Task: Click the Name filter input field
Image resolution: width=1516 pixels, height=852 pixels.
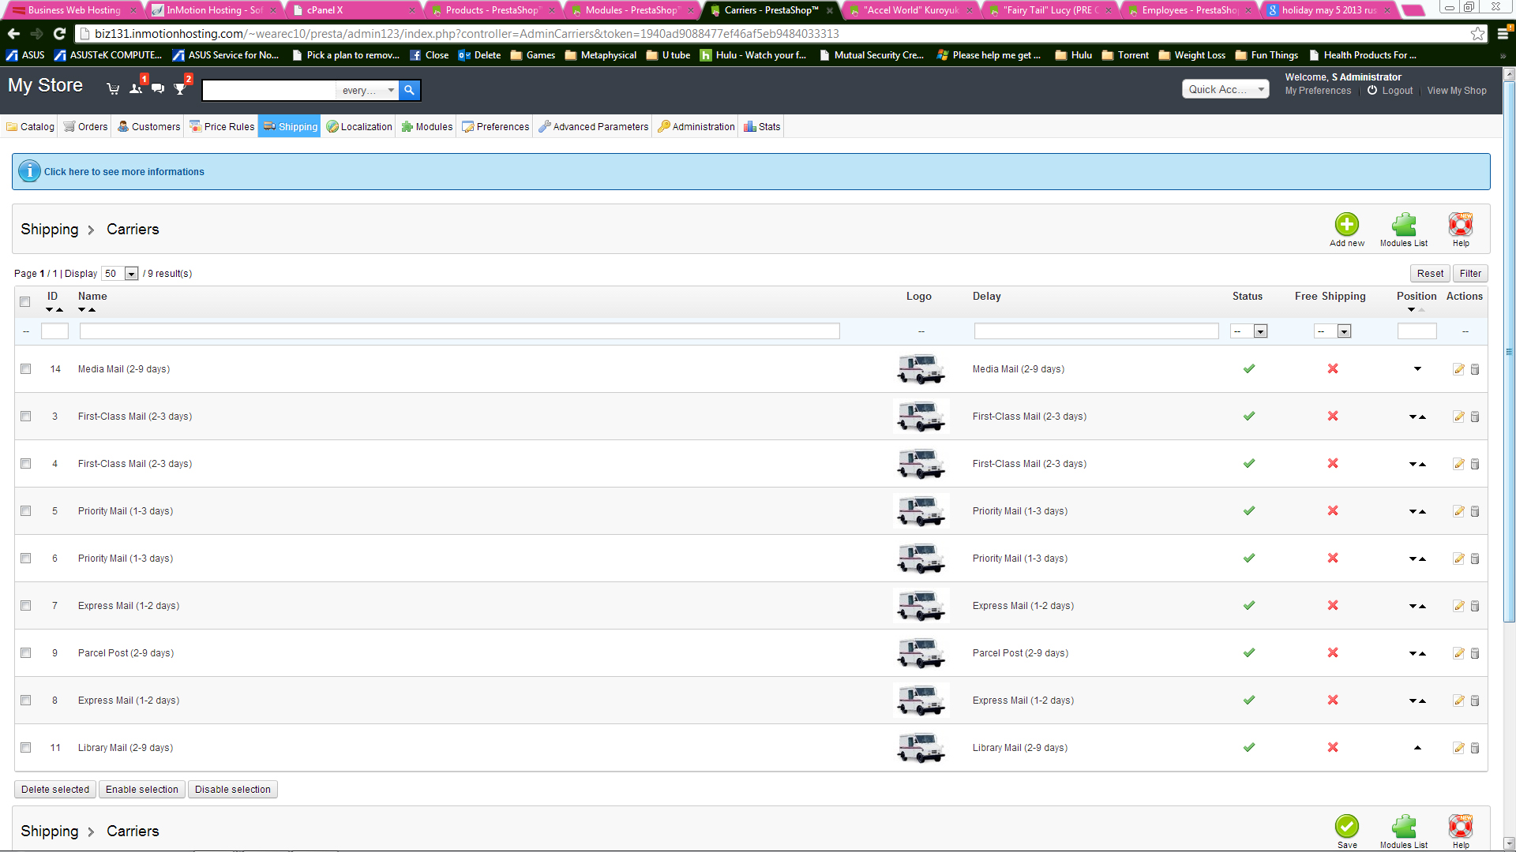Action: pyautogui.click(x=459, y=331)
